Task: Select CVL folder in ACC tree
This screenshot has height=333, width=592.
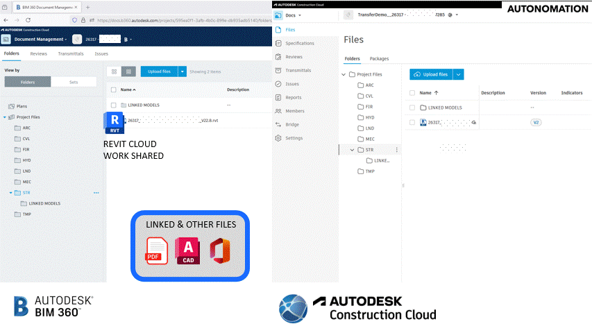Action: point(369,96)
